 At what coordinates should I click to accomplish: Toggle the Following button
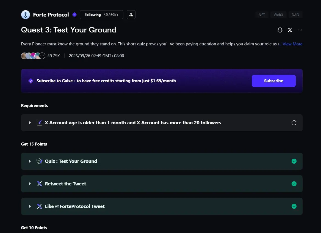[x=93, y=15]
